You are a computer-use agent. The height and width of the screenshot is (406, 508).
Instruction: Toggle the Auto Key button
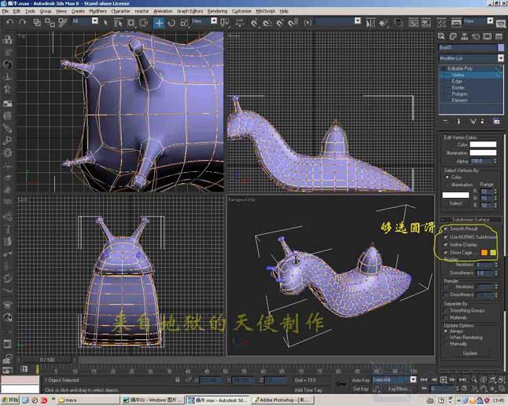tap(361, 380)
